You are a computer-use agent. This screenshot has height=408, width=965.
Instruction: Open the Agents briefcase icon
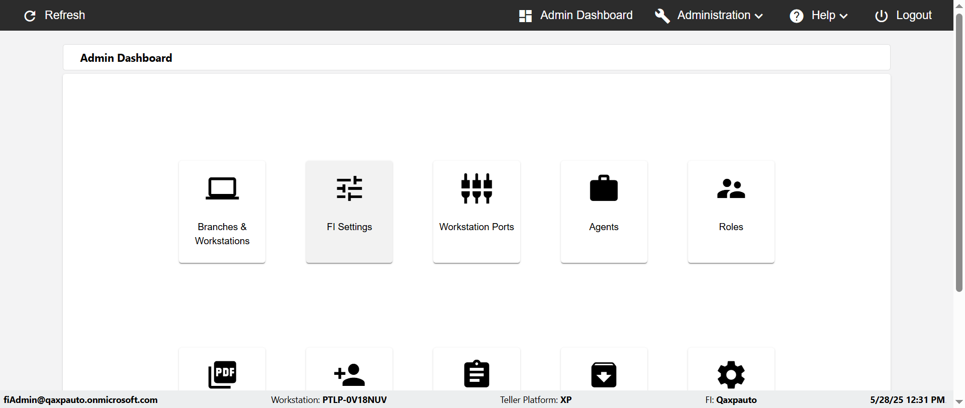point(604,188)
